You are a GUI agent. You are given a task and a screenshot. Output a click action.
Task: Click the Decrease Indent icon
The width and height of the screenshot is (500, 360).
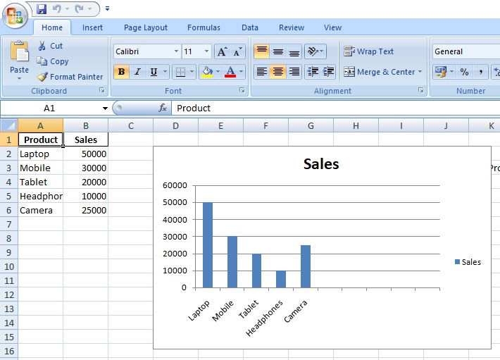point(313,72)
